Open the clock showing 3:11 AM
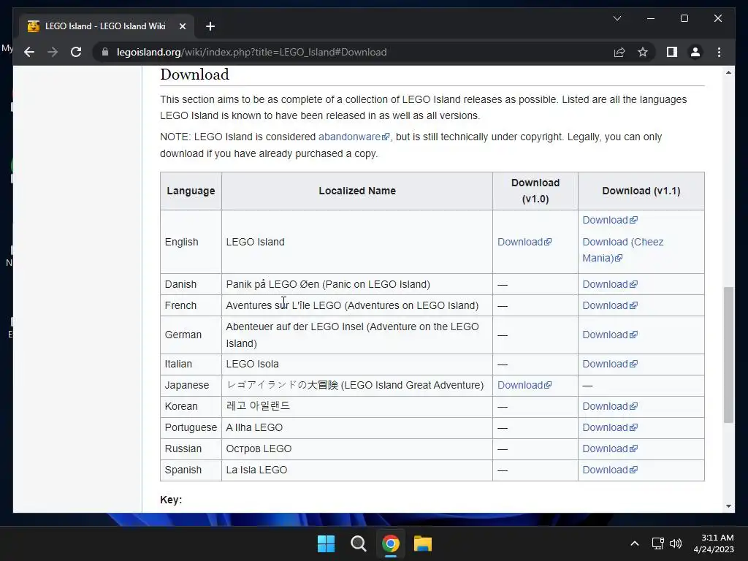 [714, 543]
